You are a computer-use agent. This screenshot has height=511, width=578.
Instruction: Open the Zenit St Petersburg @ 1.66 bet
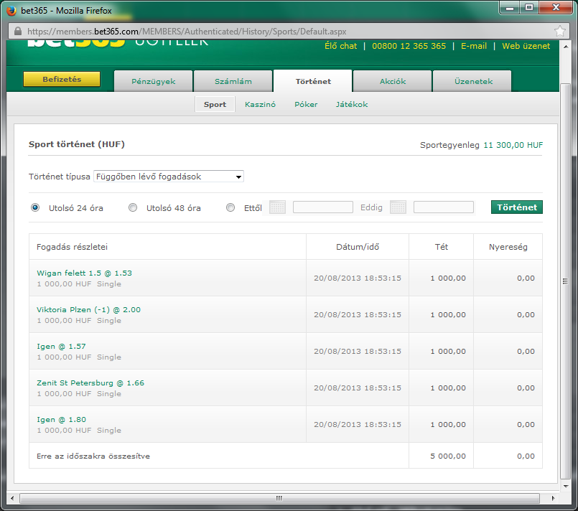pos(90,383)
